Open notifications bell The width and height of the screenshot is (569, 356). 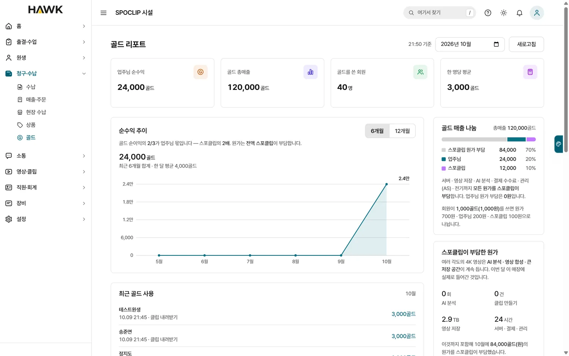pos(520,13)
